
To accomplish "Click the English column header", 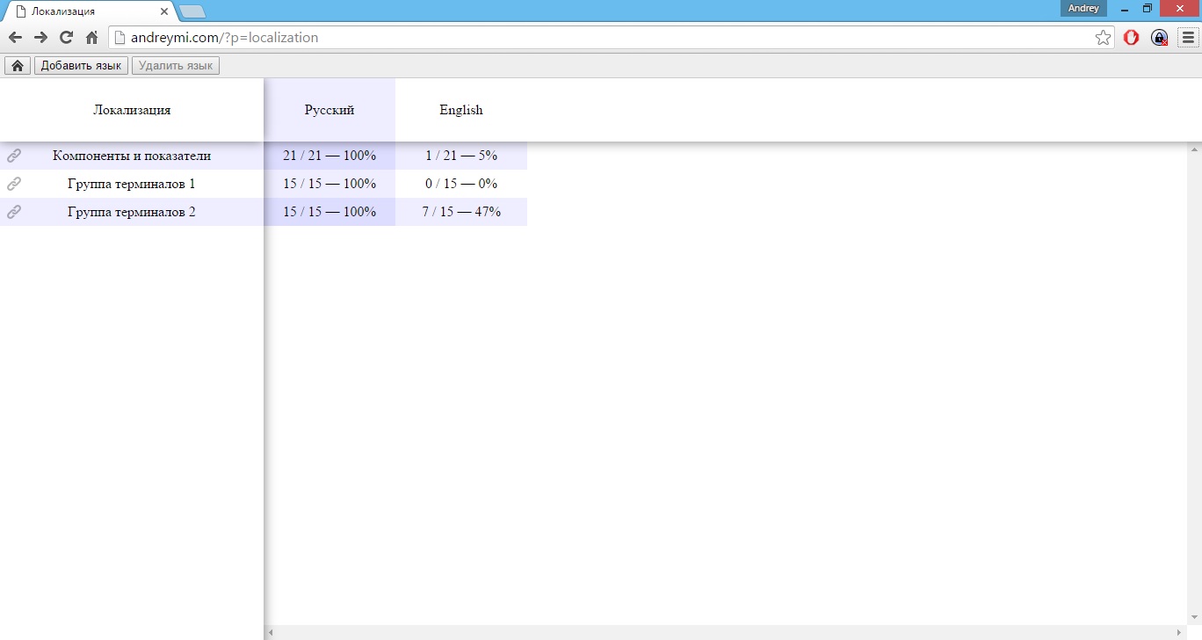I will [x=461, y=110].
